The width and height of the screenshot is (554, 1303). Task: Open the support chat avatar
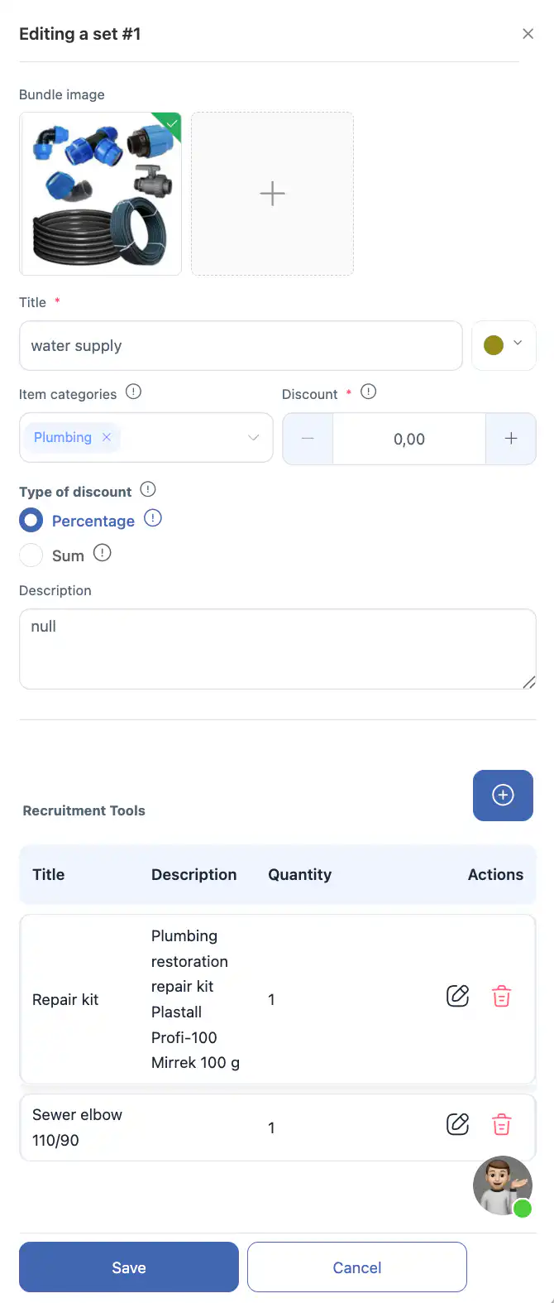click(502, 1185)
